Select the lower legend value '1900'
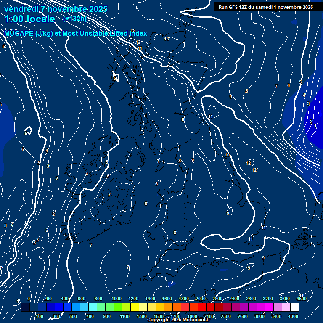 (192, 316)
